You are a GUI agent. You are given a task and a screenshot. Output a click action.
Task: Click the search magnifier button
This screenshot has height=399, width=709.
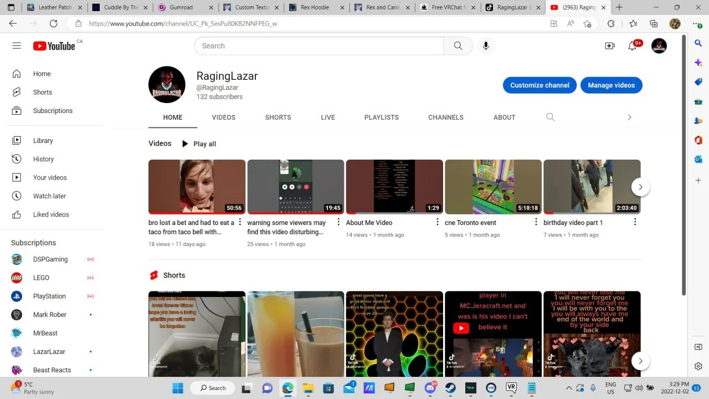pyautogui.click(x=458, y=46)
